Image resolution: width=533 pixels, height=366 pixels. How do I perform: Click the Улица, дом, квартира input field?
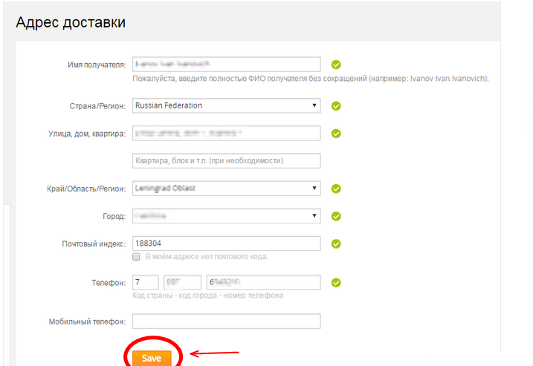pyautogui.click(x=227, y=133)
